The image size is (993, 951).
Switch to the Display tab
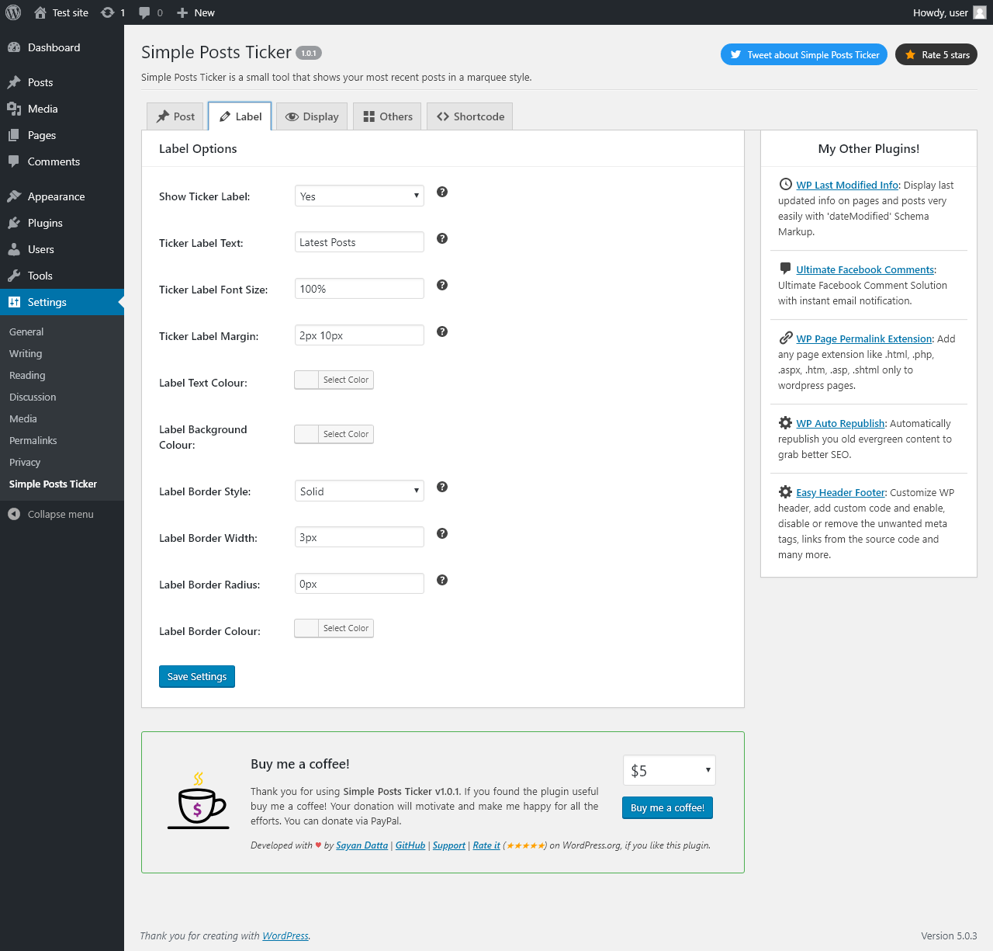coord(312,116)
